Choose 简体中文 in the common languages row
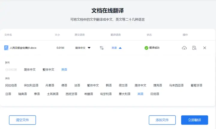This screenshot has width=216, height=129. click(x=30, y=69)
